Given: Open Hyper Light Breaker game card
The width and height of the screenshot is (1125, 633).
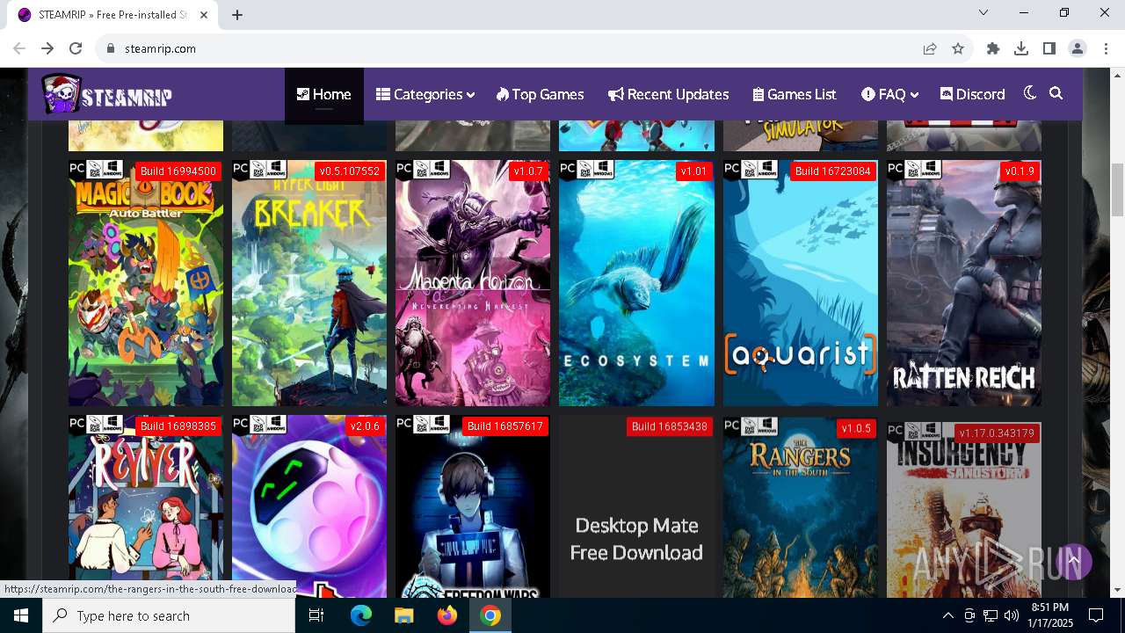Looking at the screenshot, I should coord(309,283).
